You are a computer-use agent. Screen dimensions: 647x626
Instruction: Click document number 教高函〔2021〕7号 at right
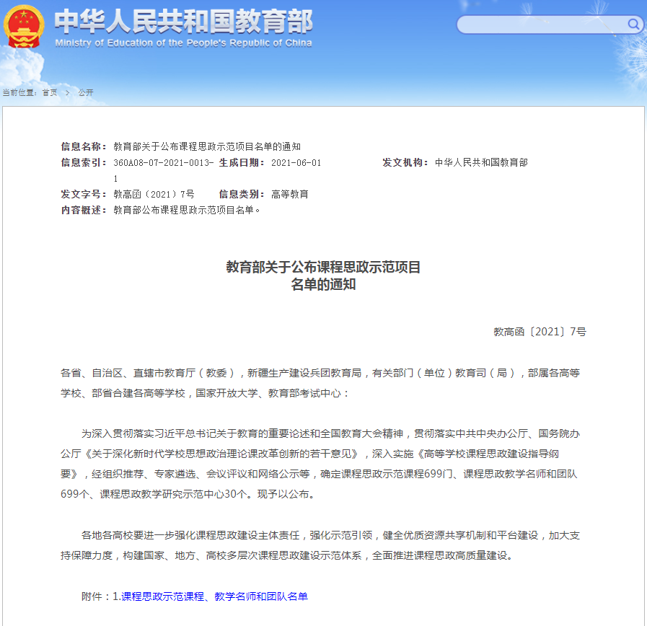coord(540,332)
